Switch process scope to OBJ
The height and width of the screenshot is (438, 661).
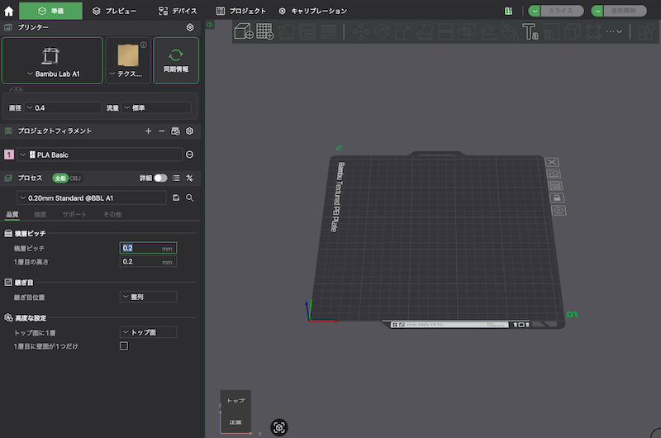[75, 178]
